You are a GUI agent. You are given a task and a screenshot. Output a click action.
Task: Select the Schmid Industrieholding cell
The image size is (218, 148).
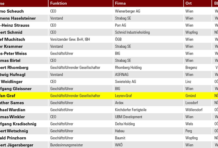coord(132,32)
